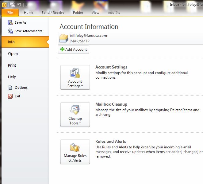
Task: Click the Outlook application icon in title bar
Action: click(4, 5)
